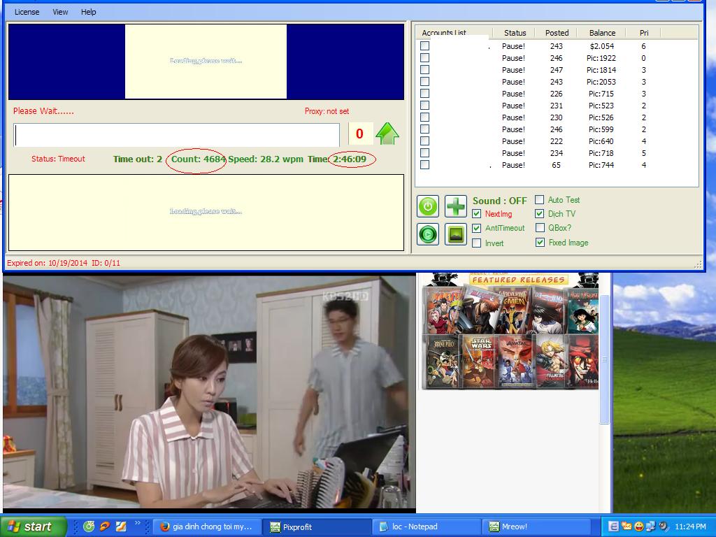Expand the Quick Launch overflow chevron

pos(138,523)
